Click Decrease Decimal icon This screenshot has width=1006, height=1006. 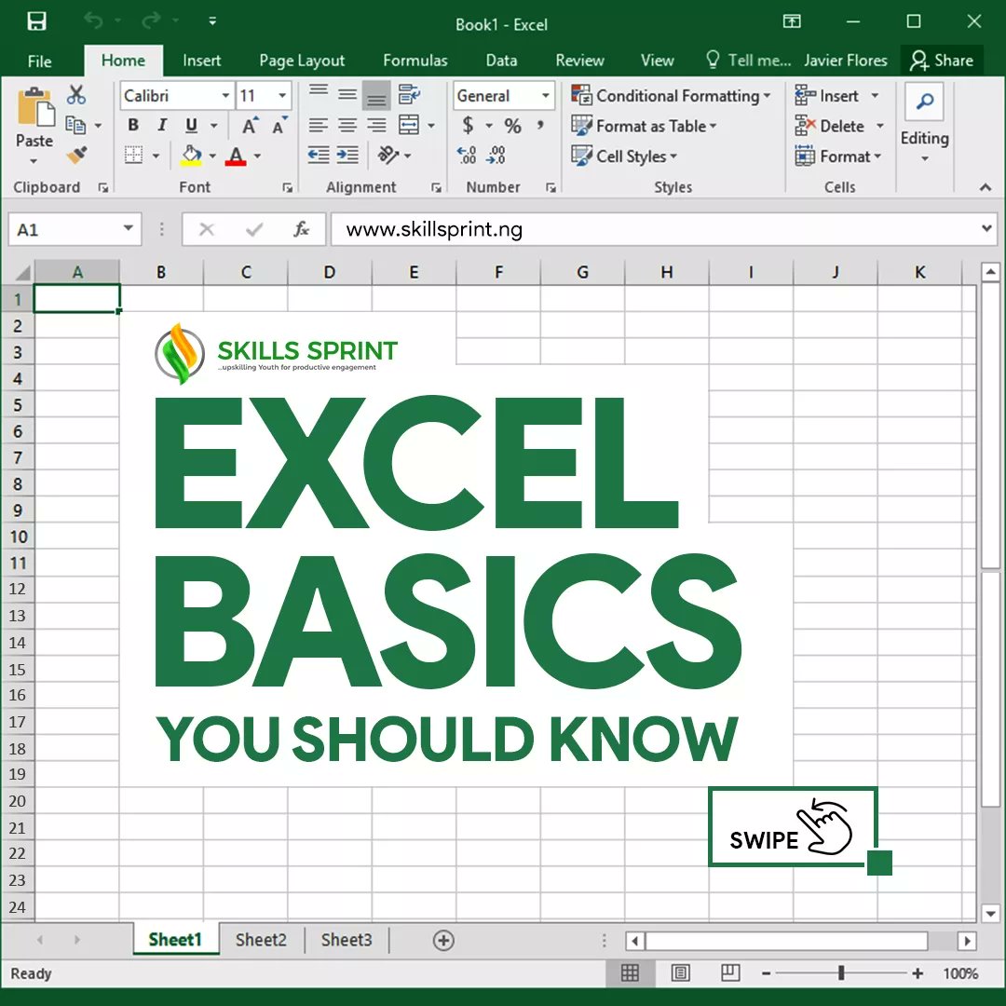[496, 156]
